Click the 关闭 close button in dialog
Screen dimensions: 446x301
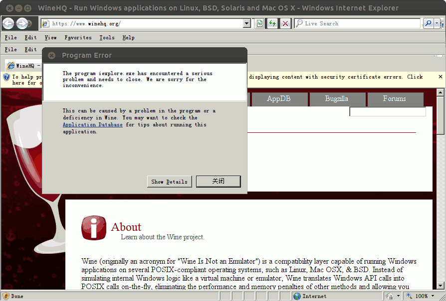(x=219, y=182)
